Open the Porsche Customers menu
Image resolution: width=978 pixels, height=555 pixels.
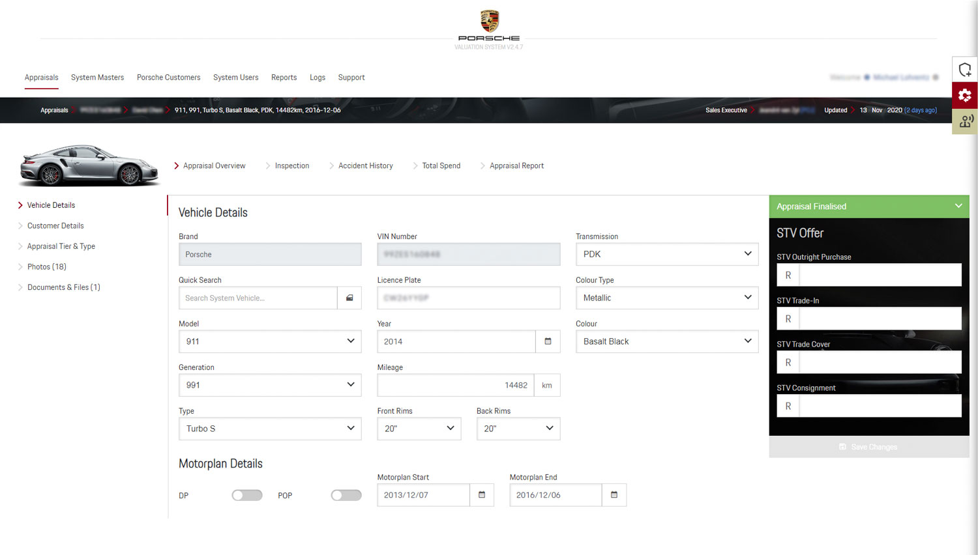tap(168, 78)
